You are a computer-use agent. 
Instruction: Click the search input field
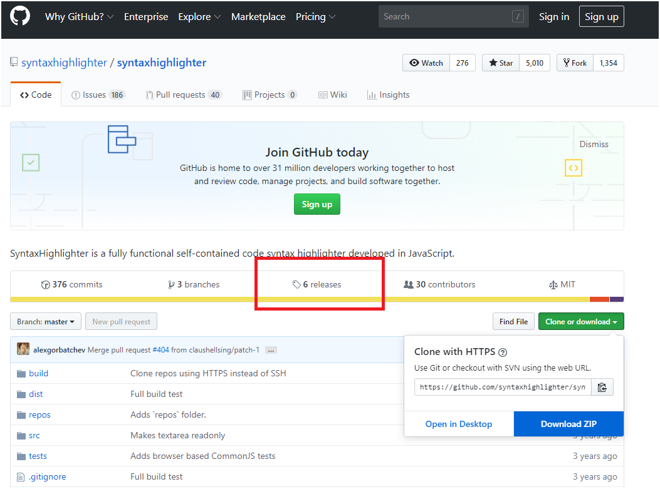[x=453, y=16]
